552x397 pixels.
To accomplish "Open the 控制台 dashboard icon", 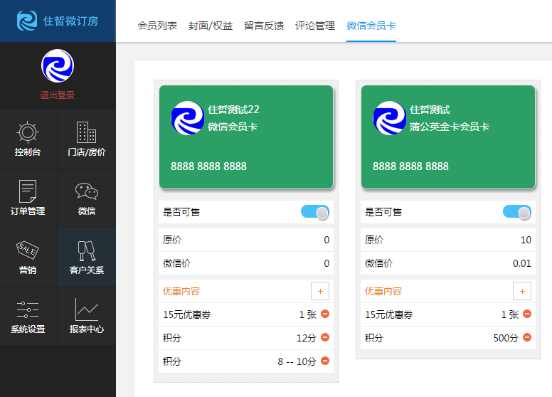I will 28,133.
